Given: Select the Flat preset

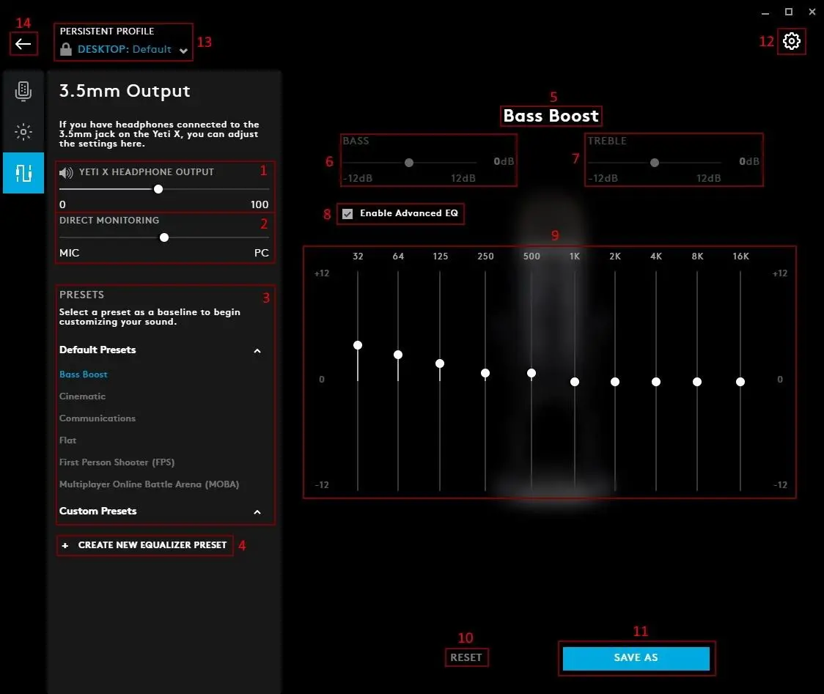Looking at the screenshot, I should point(67,440).
